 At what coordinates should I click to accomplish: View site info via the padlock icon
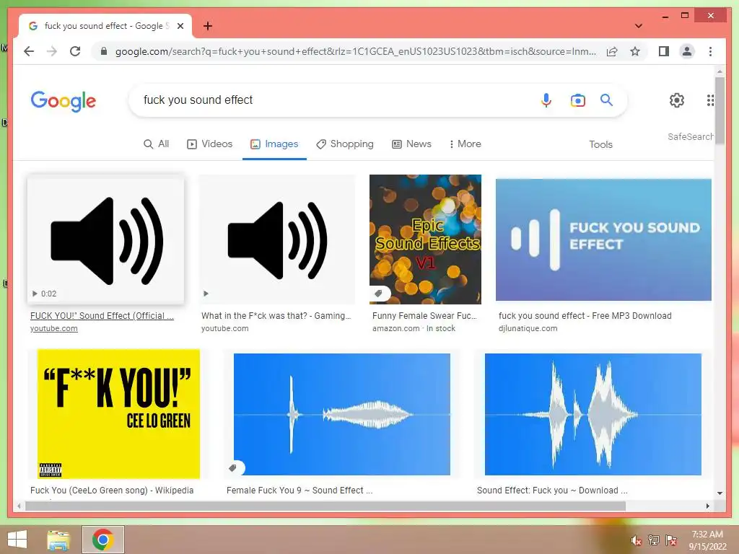click(x=104, y=51)
